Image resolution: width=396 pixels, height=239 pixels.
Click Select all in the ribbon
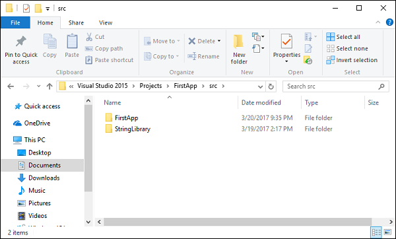coord(343,37)
